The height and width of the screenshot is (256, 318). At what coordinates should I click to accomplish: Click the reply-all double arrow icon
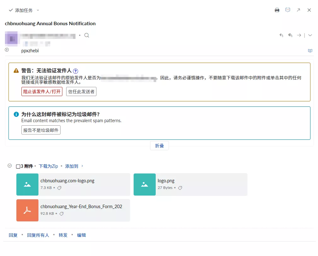[x=290, y=35]
